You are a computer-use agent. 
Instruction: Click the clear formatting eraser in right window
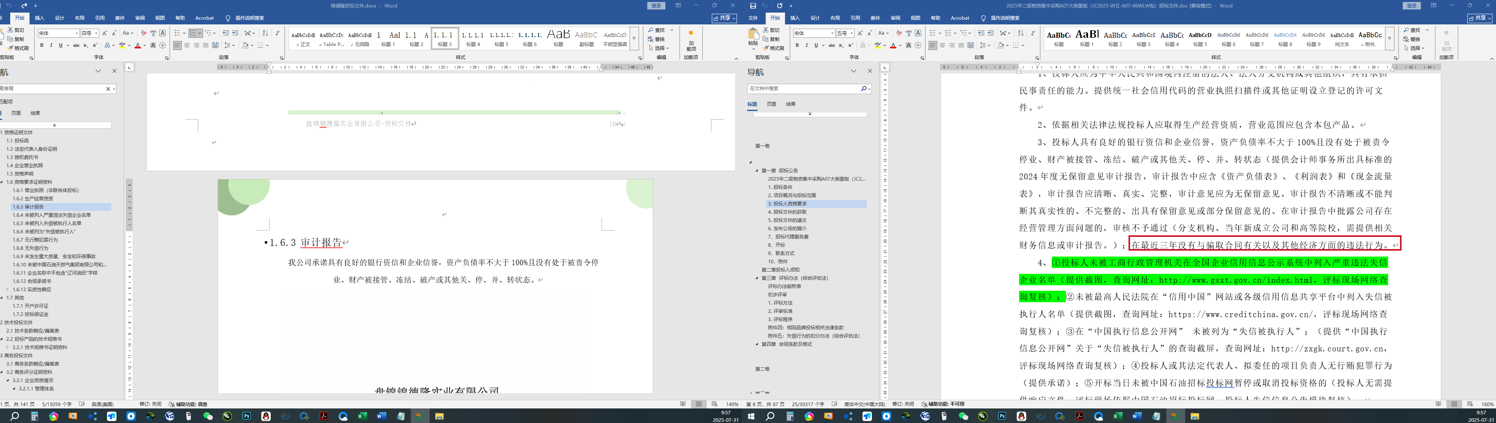click(899, 33)
